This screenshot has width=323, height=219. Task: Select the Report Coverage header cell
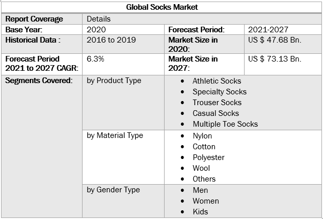[34, 19]
